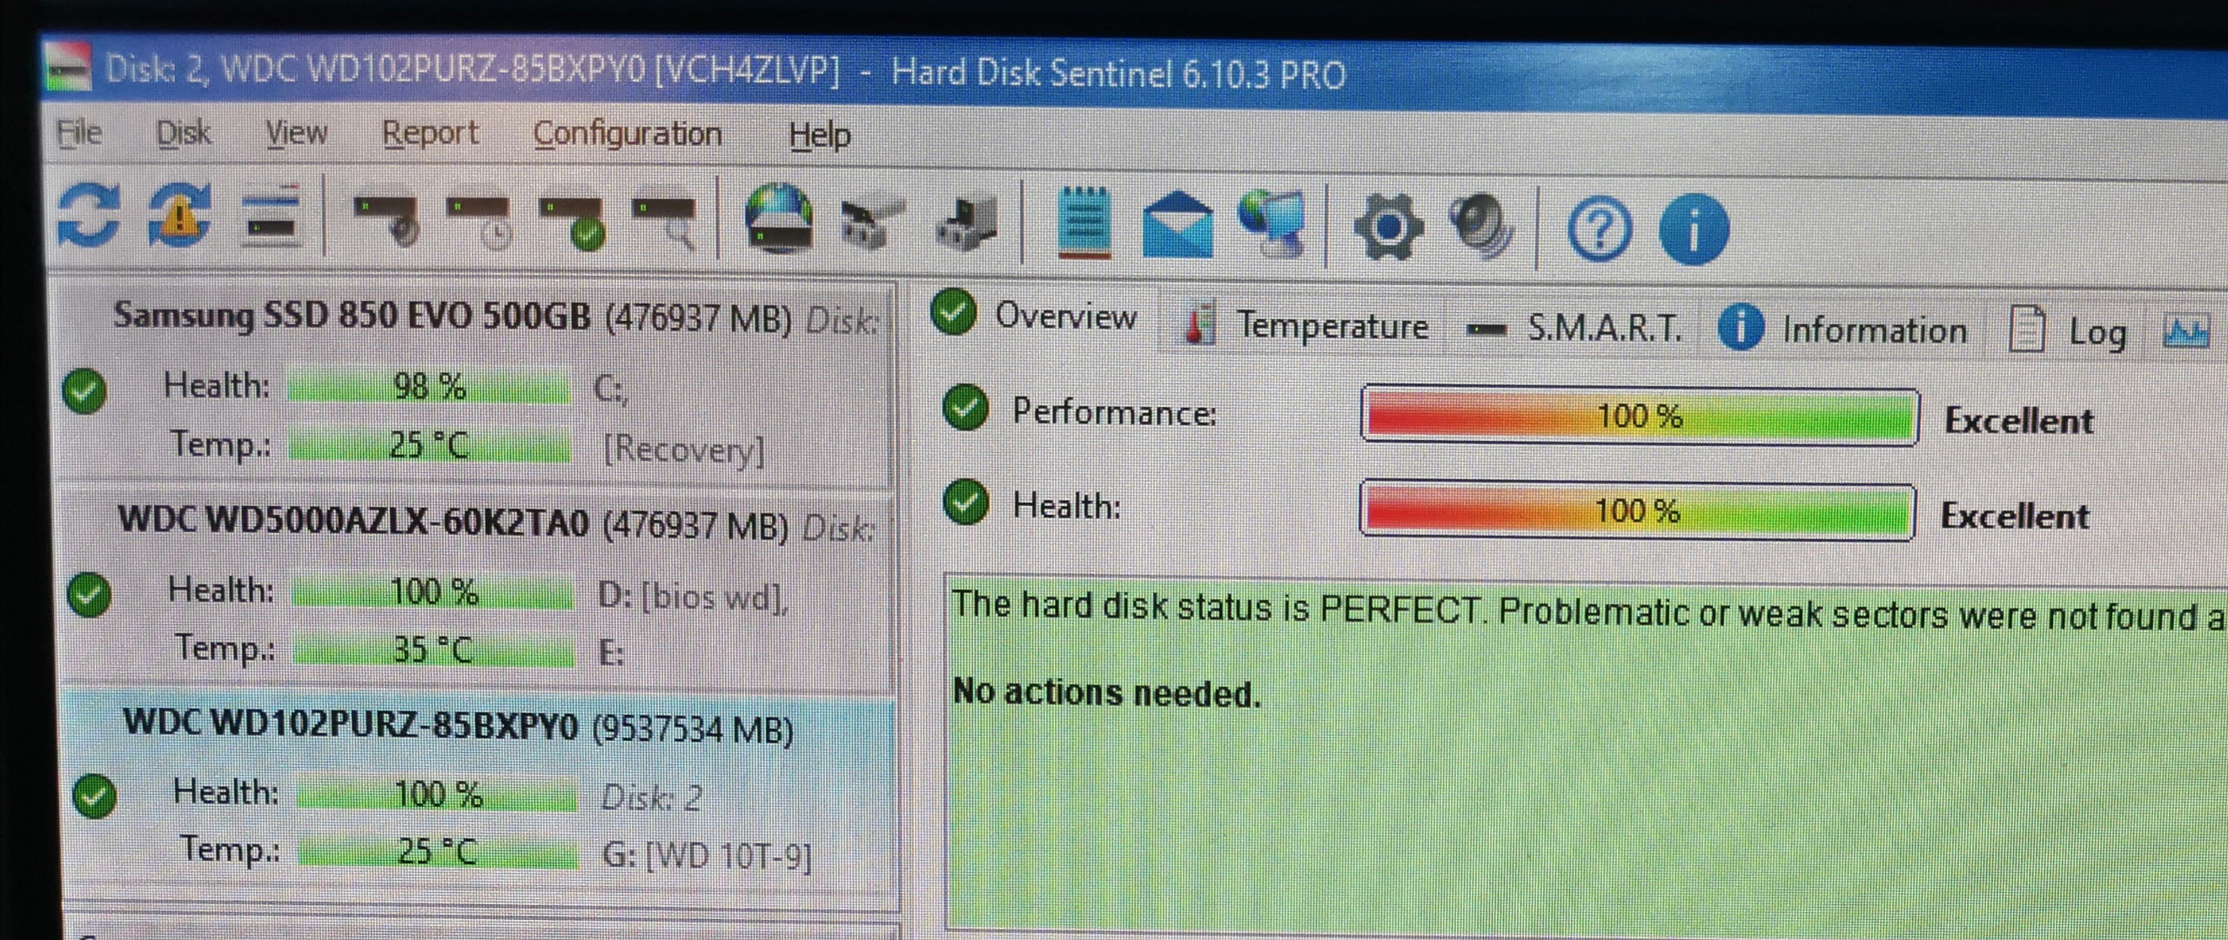Open the blue notepad report icon
The image size is (2228, 940).
tap(1084, 223)
